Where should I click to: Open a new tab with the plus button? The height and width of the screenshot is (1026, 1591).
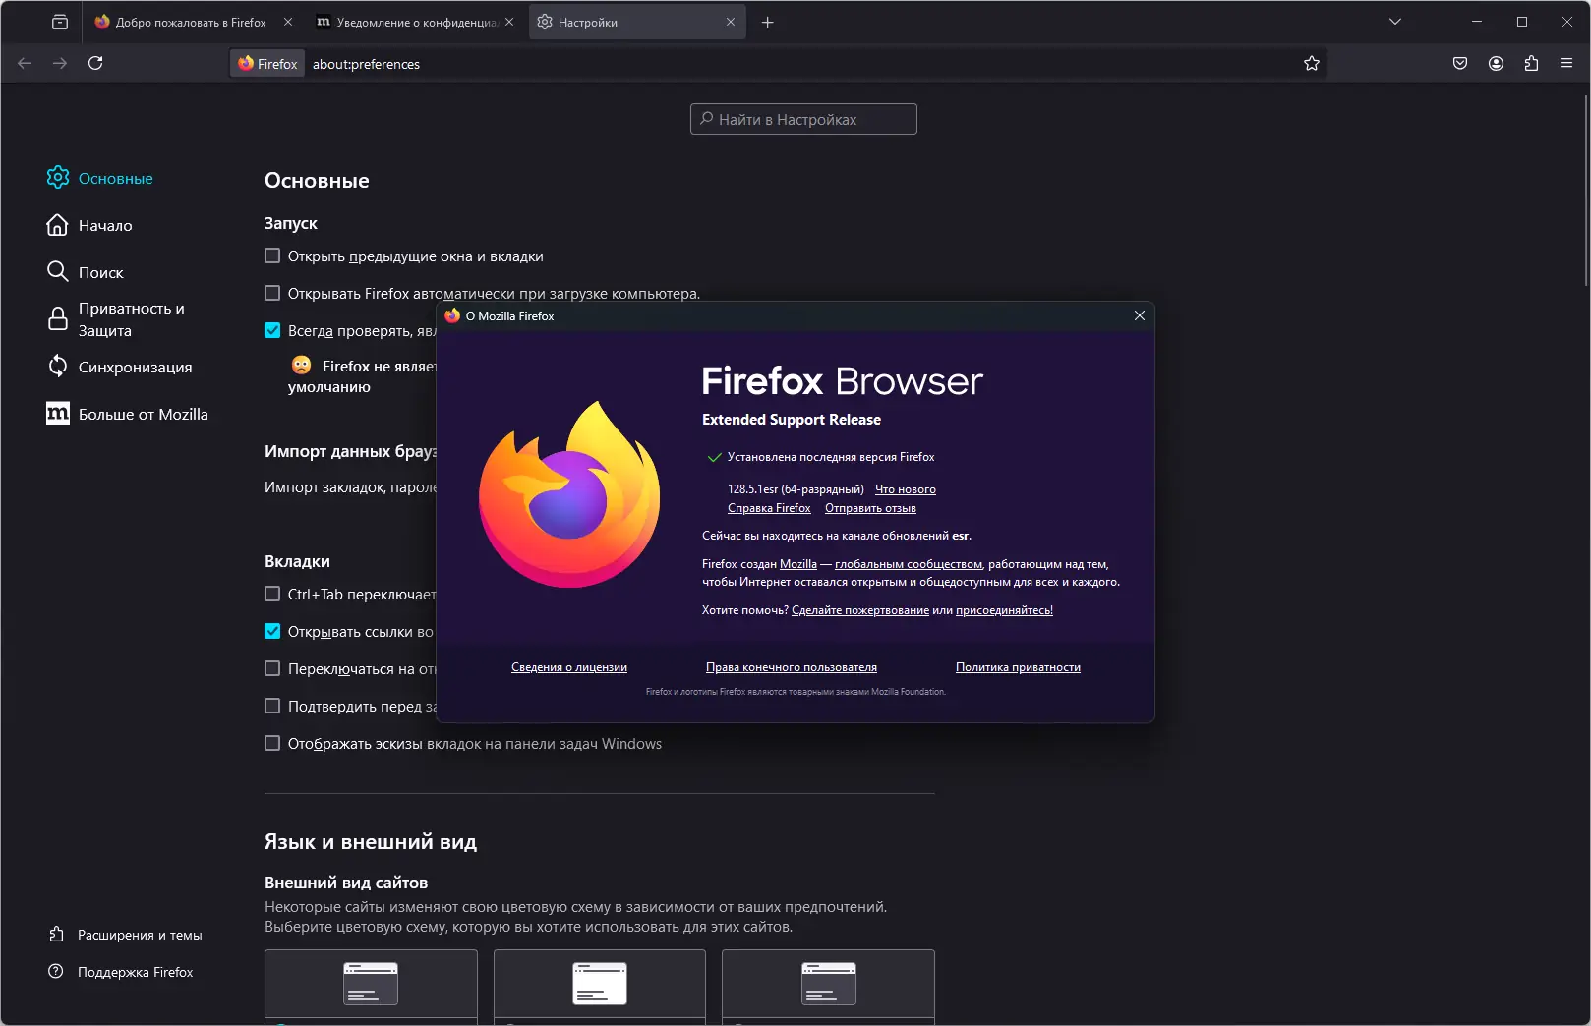point(768,22)
